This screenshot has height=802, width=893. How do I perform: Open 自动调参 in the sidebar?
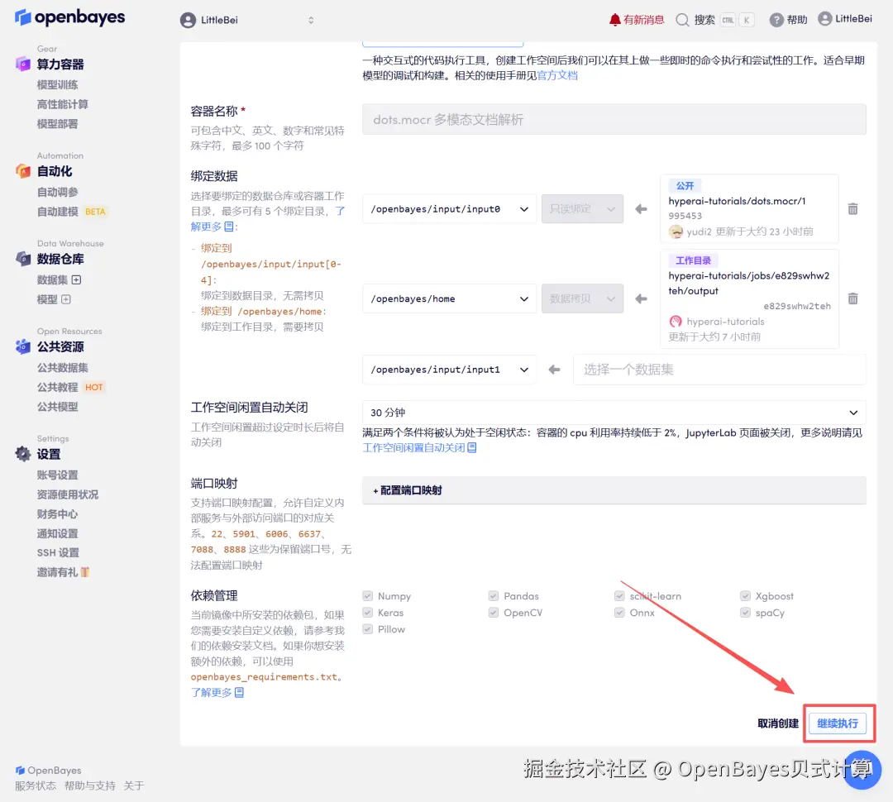tap(57, 192)
